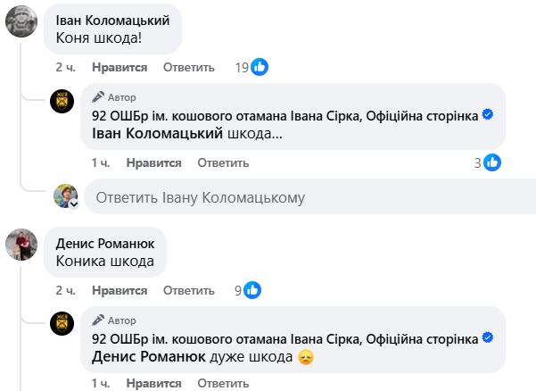Screen dimensions: 536x391
Task: Like the "Коня шкода!" comment via Нравится
Action: 119,67
